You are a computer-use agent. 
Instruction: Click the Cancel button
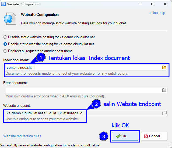tap(154, 136)
